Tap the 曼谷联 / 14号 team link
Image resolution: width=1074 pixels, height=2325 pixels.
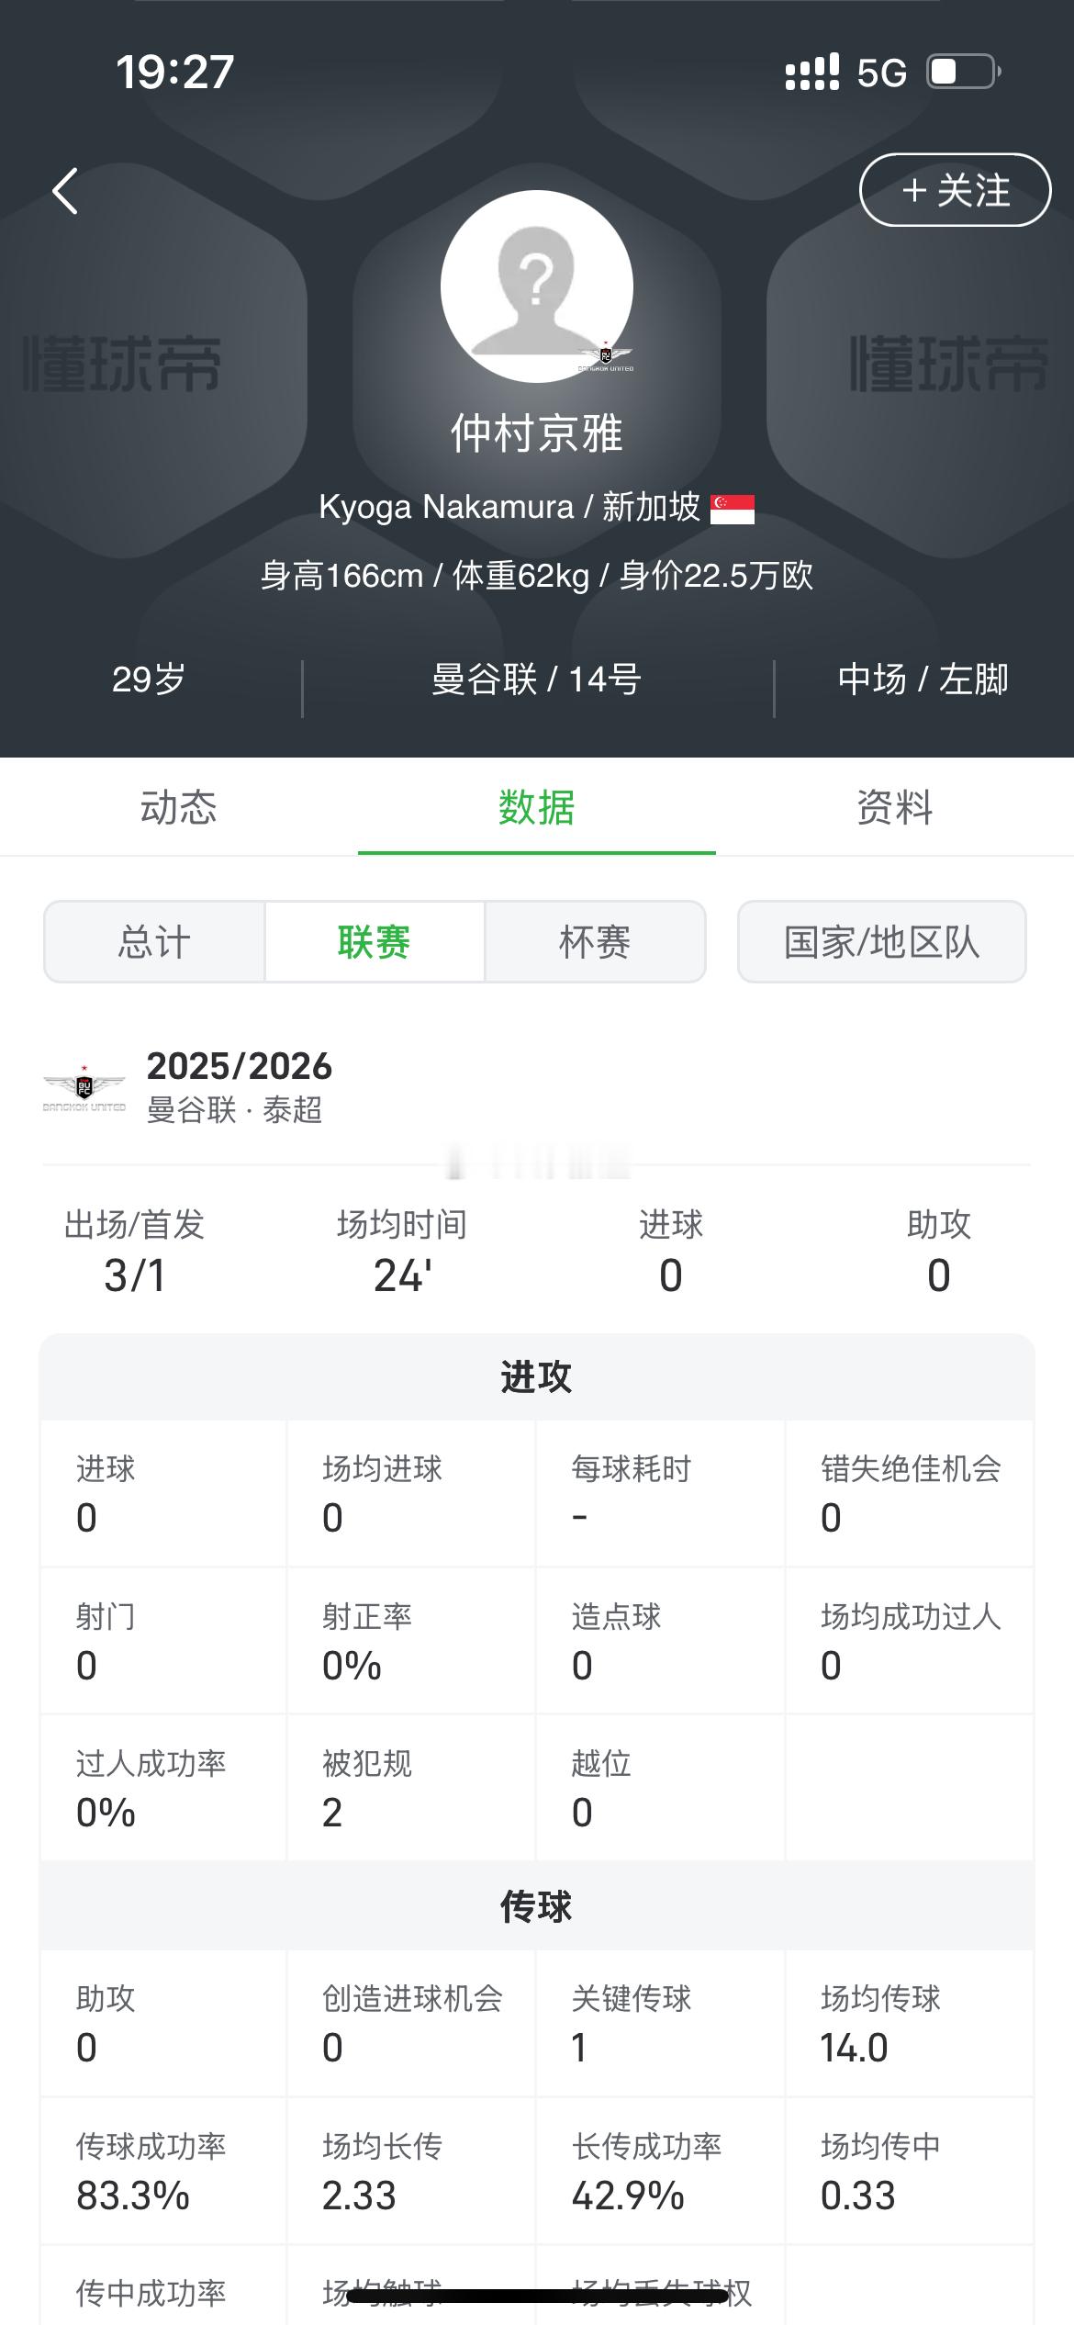pos(536,680)
